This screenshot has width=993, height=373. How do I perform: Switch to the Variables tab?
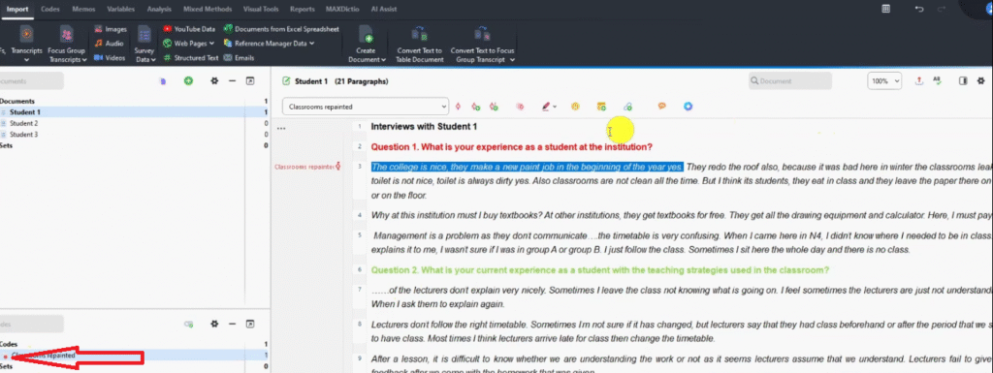tap(120, 9)
